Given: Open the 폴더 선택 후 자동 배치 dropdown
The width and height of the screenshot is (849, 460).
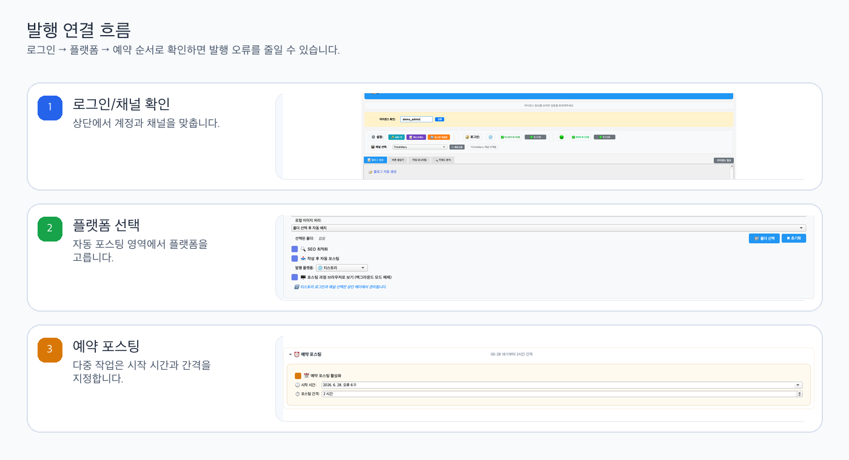Looking at the screenshot, I should tap(549, 228).
